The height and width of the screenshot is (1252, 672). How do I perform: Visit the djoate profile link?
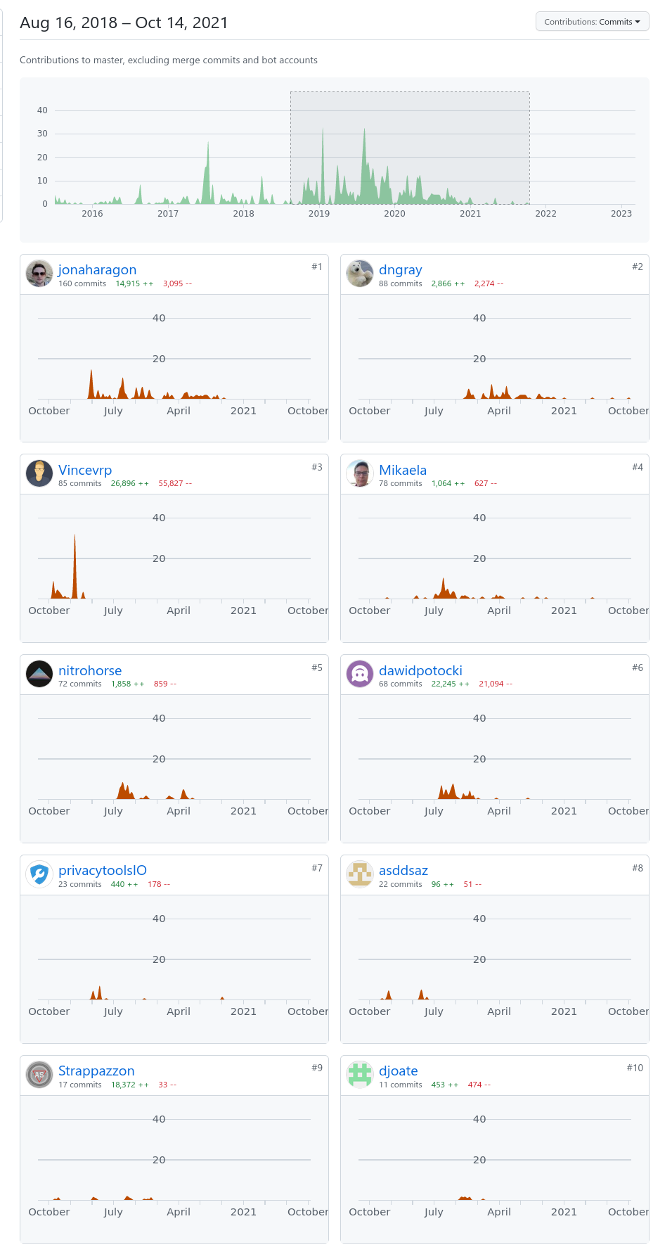pos(399,1071)
